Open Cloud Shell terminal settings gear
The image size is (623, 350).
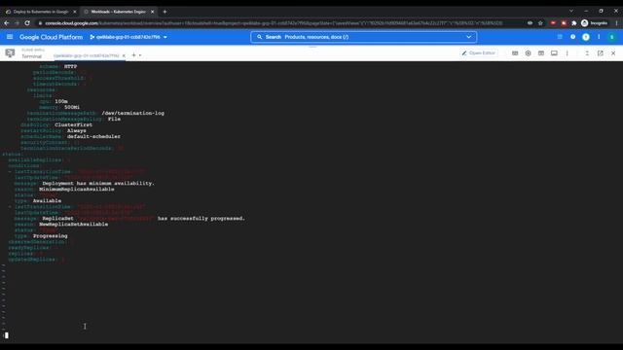[x=528, y=52]
